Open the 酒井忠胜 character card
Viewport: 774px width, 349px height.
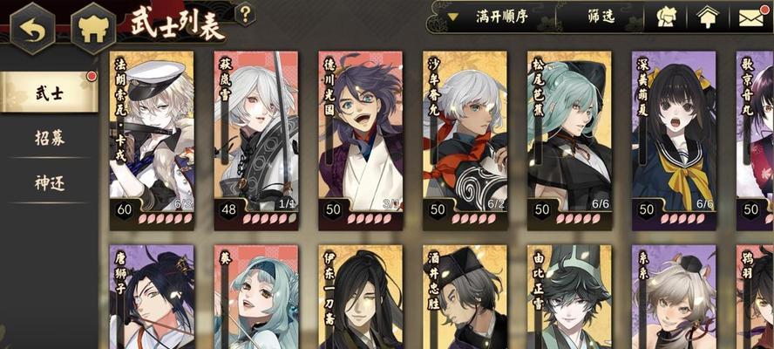[465, 297]
